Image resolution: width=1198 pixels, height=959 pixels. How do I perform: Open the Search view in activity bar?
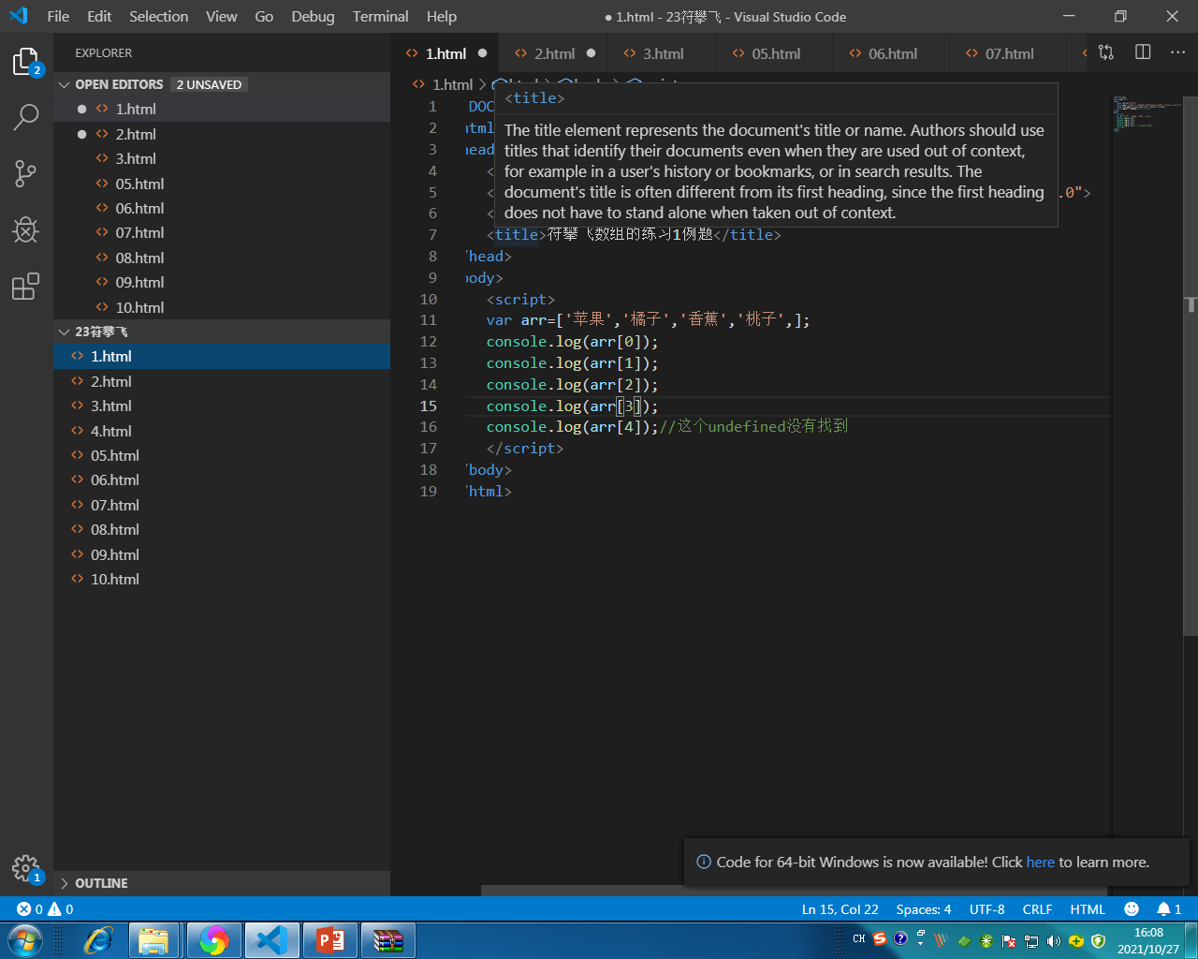click(26, 117)
